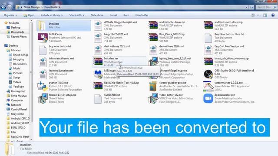Click E-mail in the toolbar

(x=113, y=15)
